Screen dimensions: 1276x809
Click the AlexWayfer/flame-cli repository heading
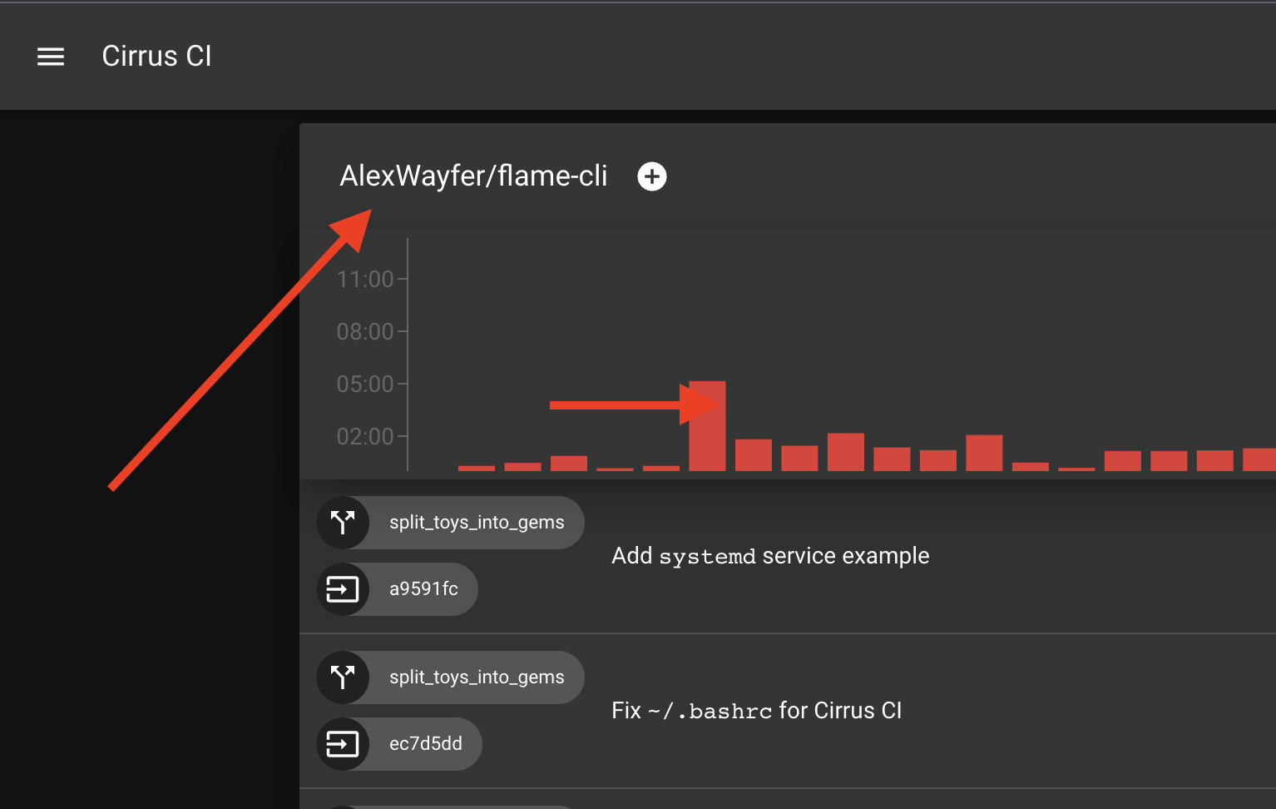[x=473, y=176]
